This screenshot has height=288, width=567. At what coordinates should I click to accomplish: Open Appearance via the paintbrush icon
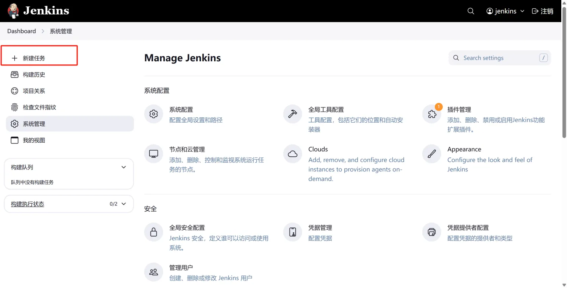(432, 154)
